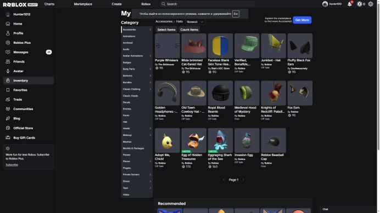The image size is (380, 213).
Task: Click the search magnifier icon
Action: click(x=163, y=4)
